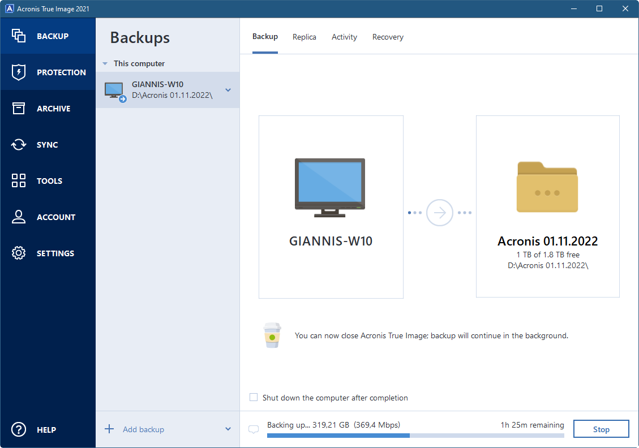The width and height of the screenshot is (639, 448).
Task: Maximize the Acronis True Image window
Action: (x=599, y=8)
